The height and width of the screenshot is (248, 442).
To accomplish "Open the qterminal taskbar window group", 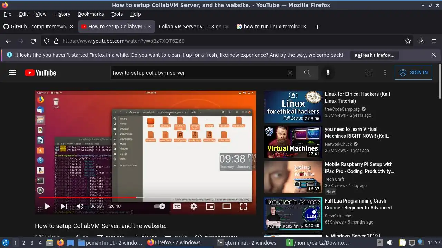I will (x=247, y=243).
